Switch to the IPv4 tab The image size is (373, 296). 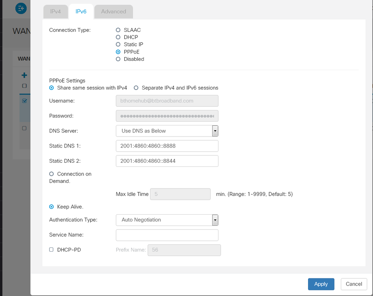(x=55, y=12)
